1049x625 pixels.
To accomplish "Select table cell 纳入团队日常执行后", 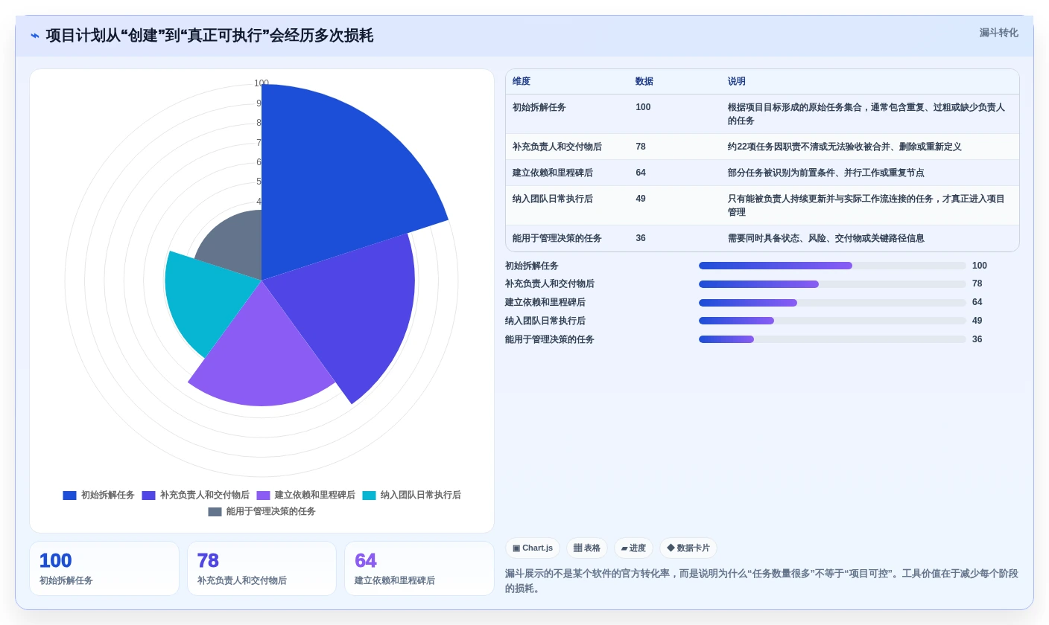I will (553, 199).
